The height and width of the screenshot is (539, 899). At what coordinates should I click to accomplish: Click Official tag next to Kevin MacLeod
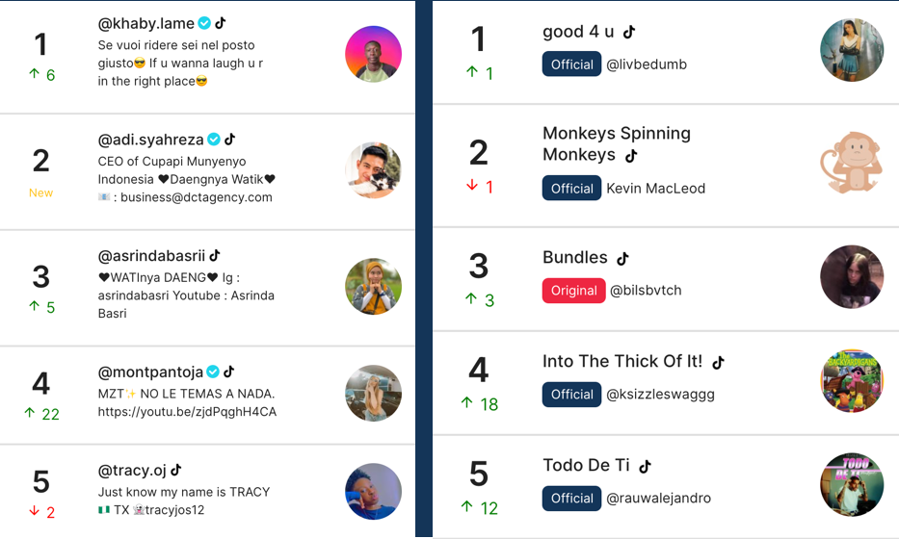point(571,188)
